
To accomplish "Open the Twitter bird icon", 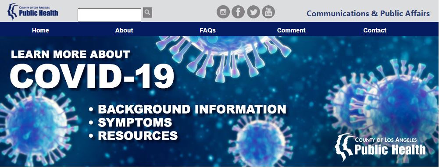I will tap(253, 12).
